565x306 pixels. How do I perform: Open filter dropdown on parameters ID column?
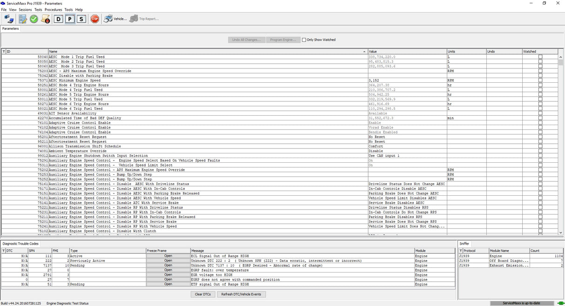click(x=4, y=52)
